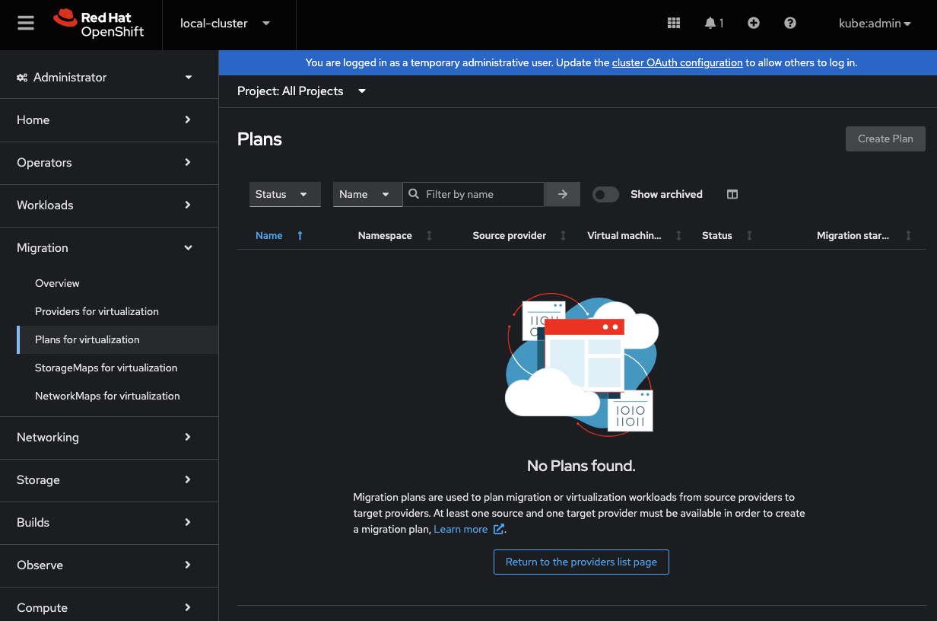Expand the Compute navigation section
The height and width of the screenshot is (621, 937).
coord(109,608)
